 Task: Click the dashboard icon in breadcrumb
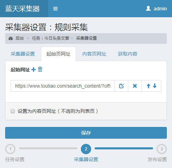11,38
